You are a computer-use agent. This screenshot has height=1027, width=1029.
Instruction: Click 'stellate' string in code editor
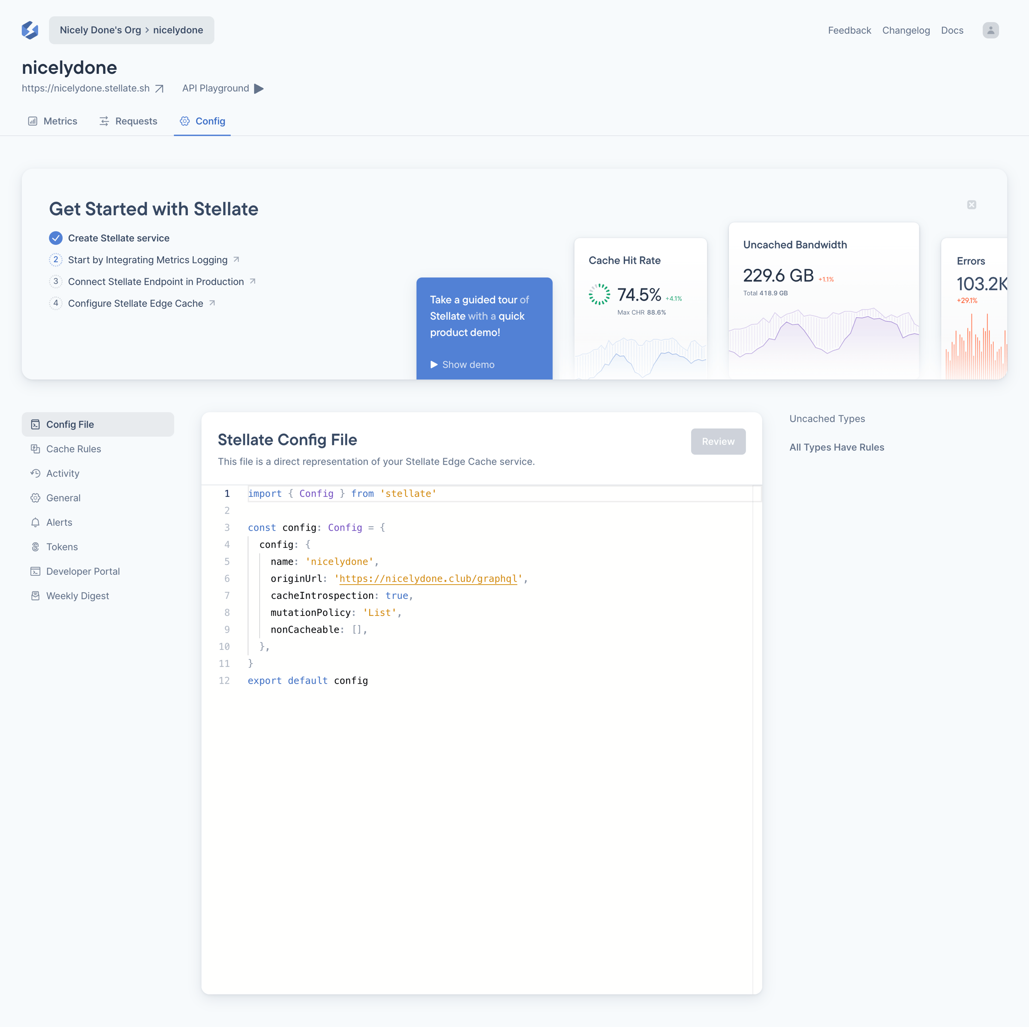point(409,493)
